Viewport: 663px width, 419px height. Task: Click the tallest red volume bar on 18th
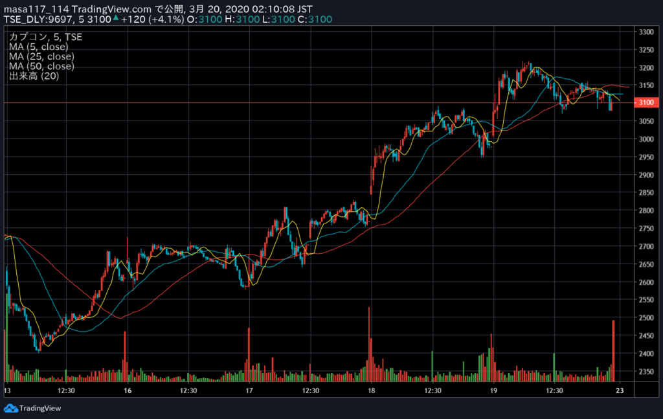point(369,345)
